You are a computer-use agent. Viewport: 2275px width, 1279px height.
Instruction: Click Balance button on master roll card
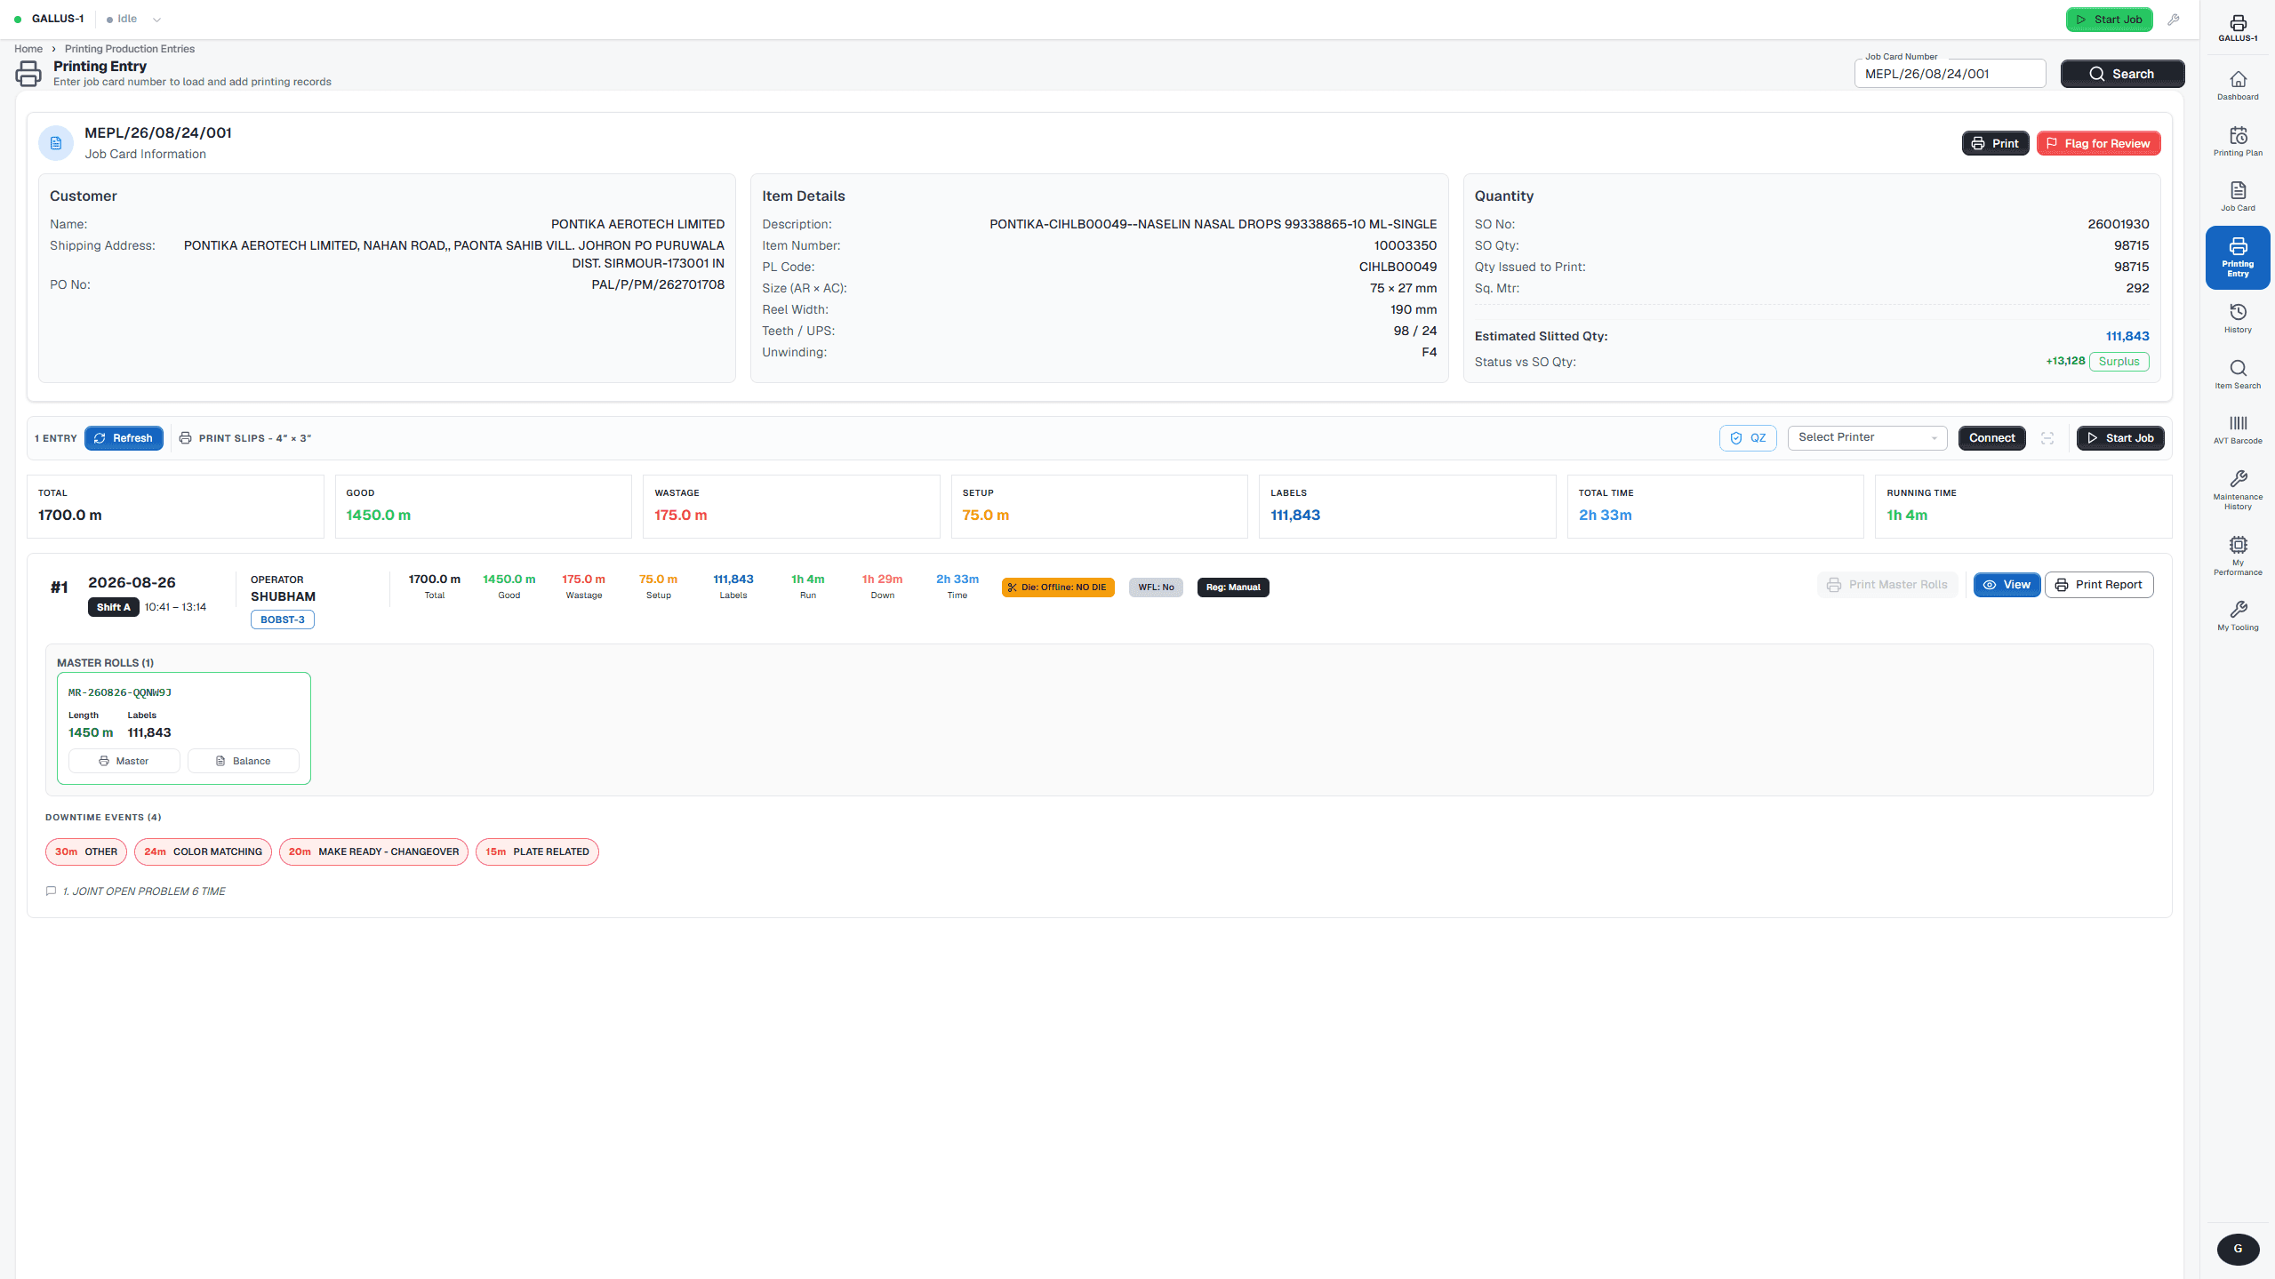coord(243,761)
